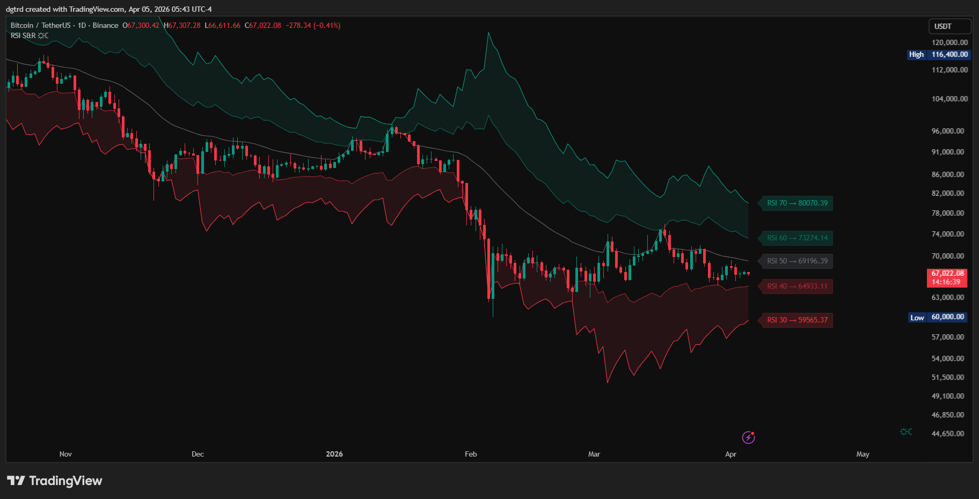The width and height of the screenshot is (979, 499).
Task: Click the 120,000.00 price axis value
Action: pyautogui.click(x=949, y=42)
